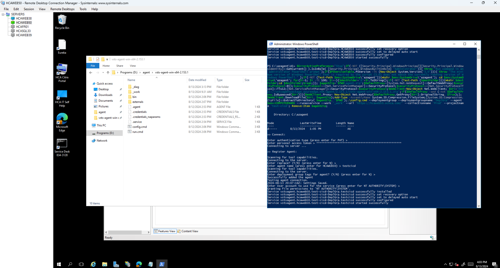
Task: Open Explorer View ribbon tab
Action: [x=133, y=66]
